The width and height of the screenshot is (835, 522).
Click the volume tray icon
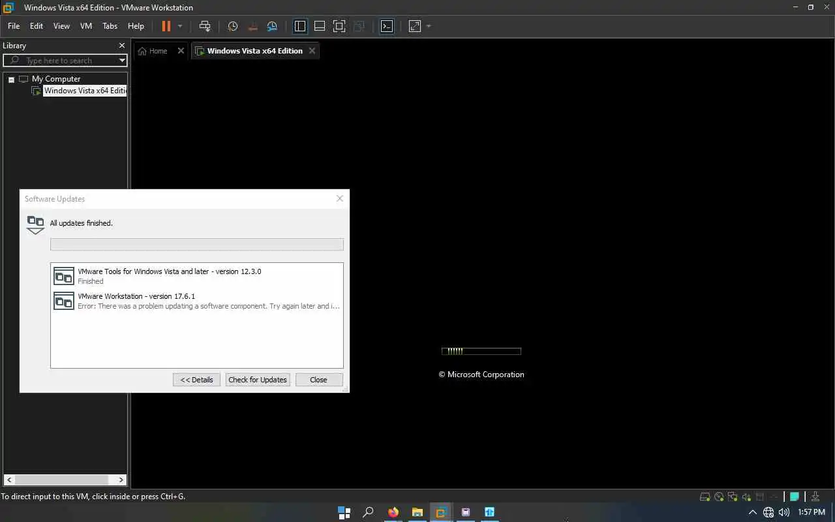(783, 513)
